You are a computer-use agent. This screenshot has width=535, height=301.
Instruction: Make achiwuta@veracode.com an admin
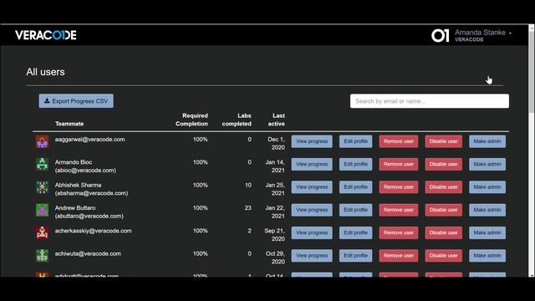click(x=487, y=256)
